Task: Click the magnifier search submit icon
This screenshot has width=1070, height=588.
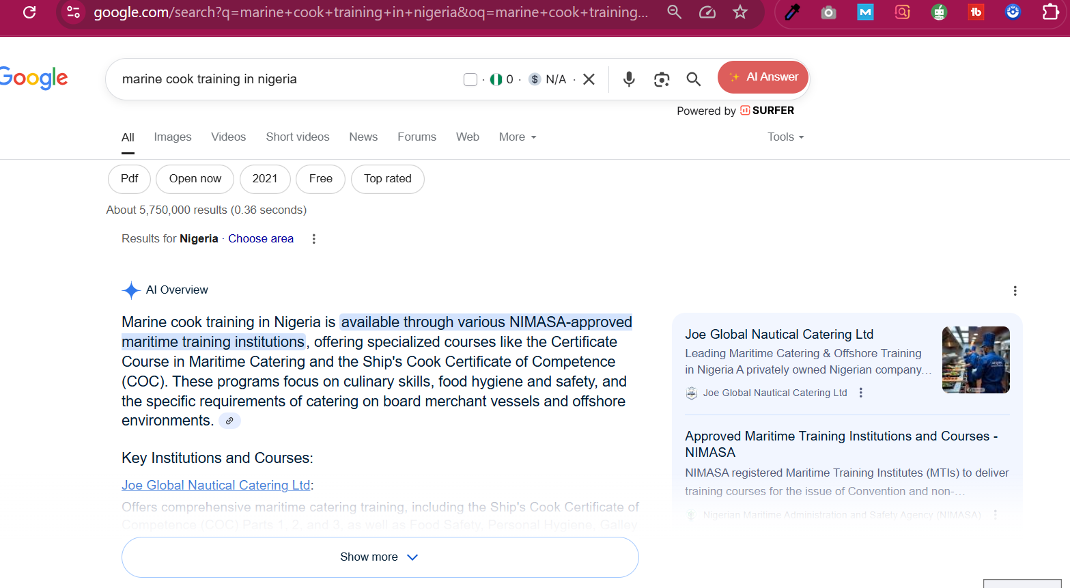Action: point(693,79)
